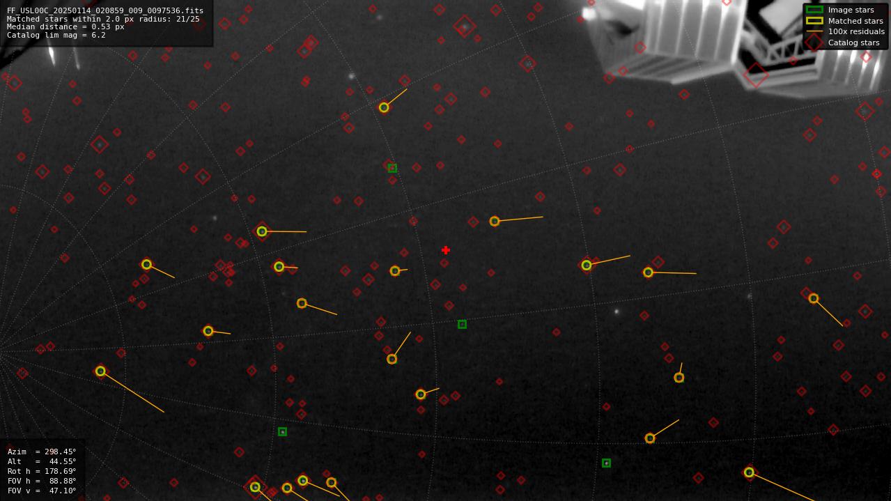
Task: Select the FITS file name text
Action: [105, 10]
